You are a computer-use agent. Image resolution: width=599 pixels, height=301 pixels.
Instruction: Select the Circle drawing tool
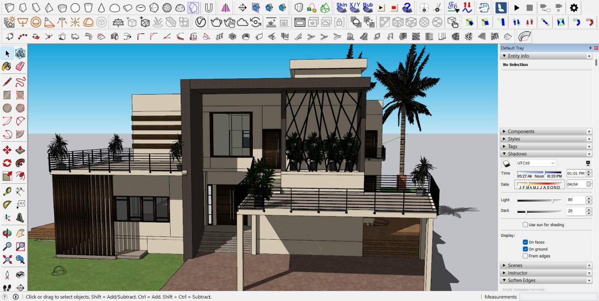pyautogui.click(x=7, y=108)
